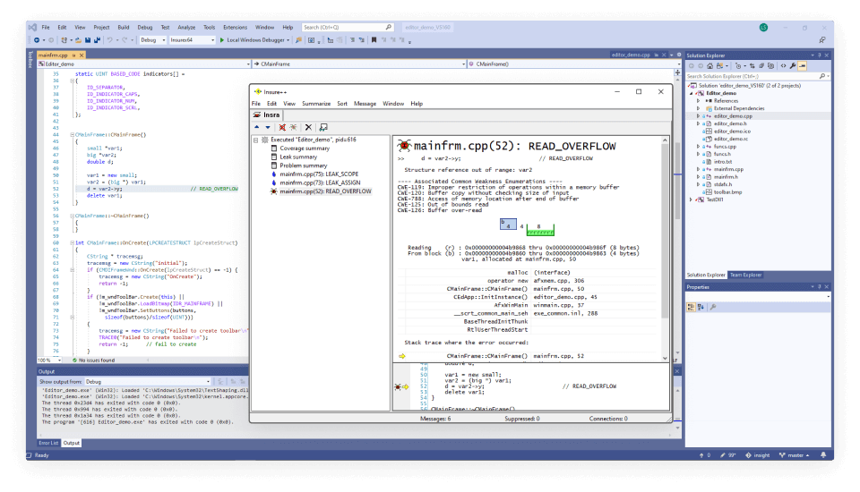Select Coverage summary in Insure++ tree
The image size is (860, 492).
pos(305,148)
